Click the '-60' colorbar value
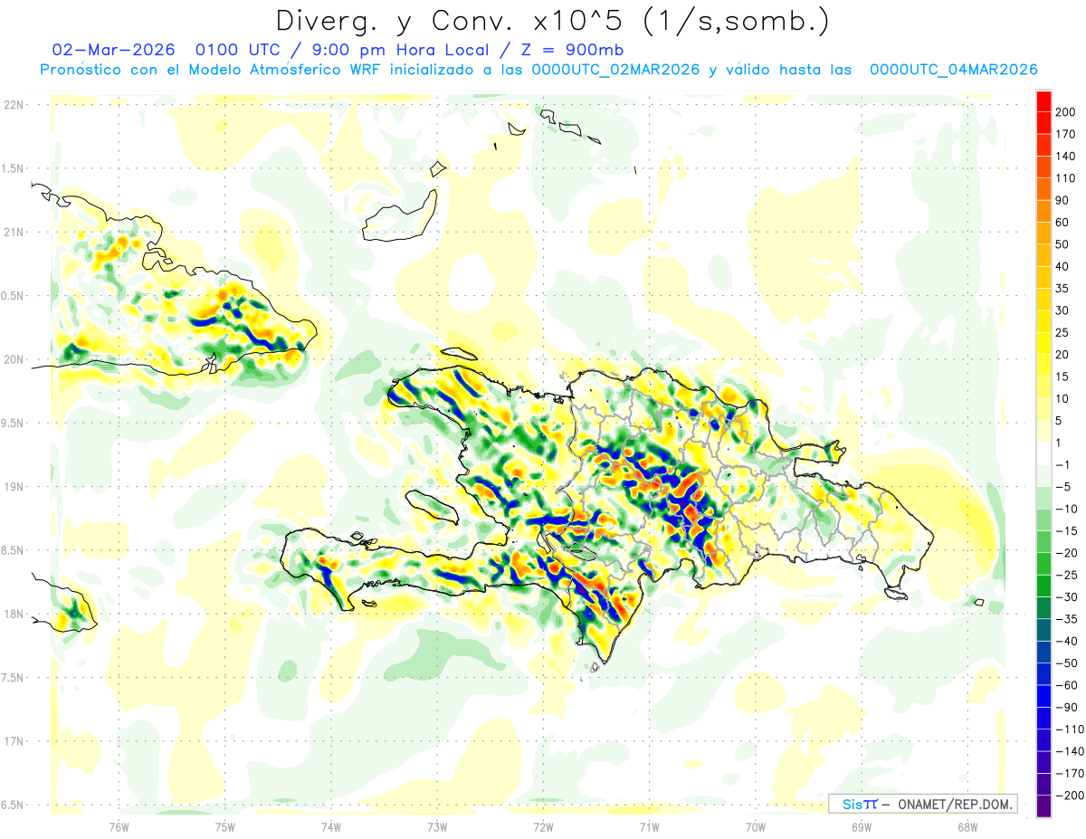Image resolution: width=1086 pixels, height=839 pixels. tap(1068, 685)
